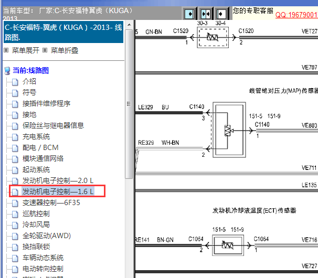Open 全轮驱动(AWD) tree item

(x=47, y=236)
